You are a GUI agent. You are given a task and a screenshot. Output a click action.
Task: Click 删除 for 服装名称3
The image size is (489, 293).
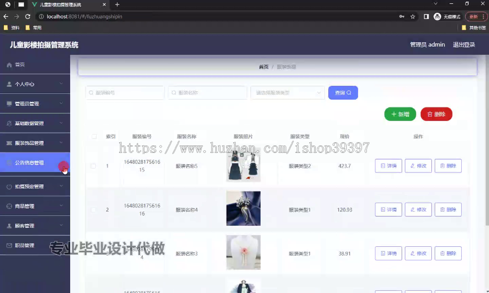[448, 253]
